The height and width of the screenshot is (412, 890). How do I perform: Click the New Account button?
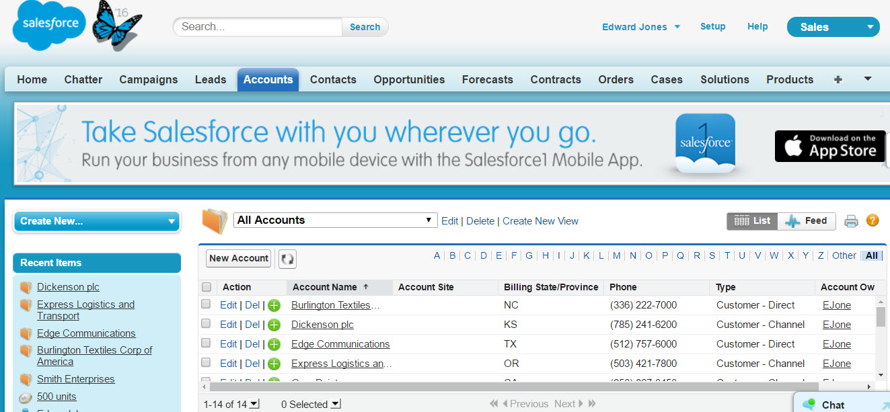point(239,258)
